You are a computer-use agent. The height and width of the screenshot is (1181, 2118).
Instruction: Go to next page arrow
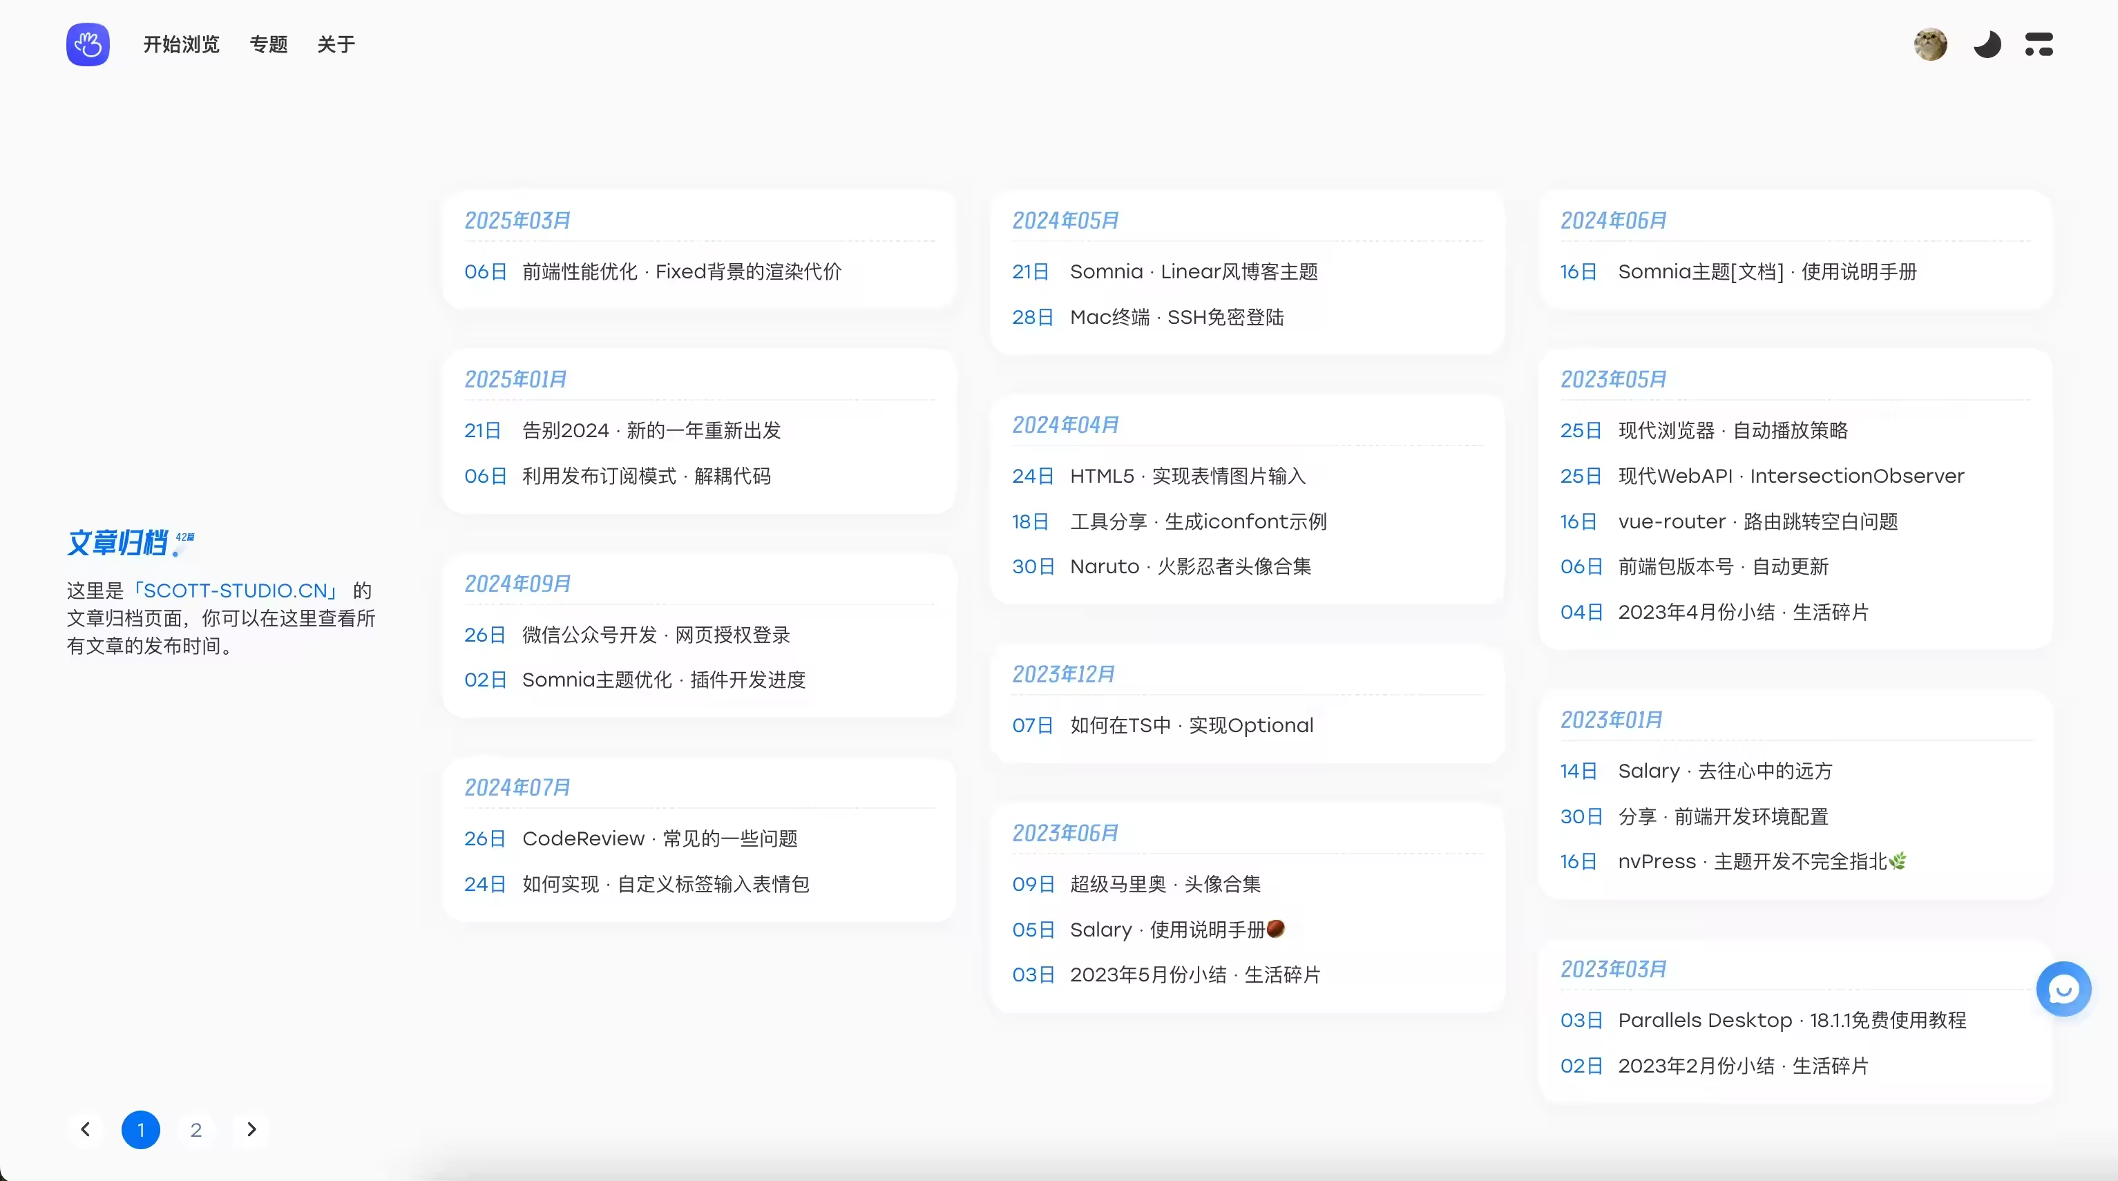[x=251, y=1129]
